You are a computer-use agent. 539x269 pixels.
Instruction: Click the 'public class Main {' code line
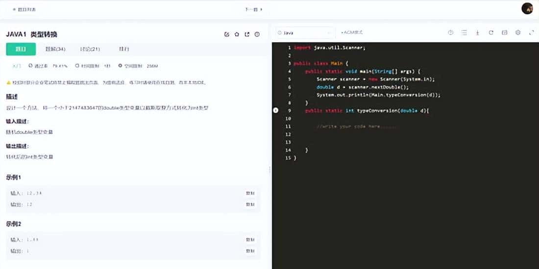321,63
